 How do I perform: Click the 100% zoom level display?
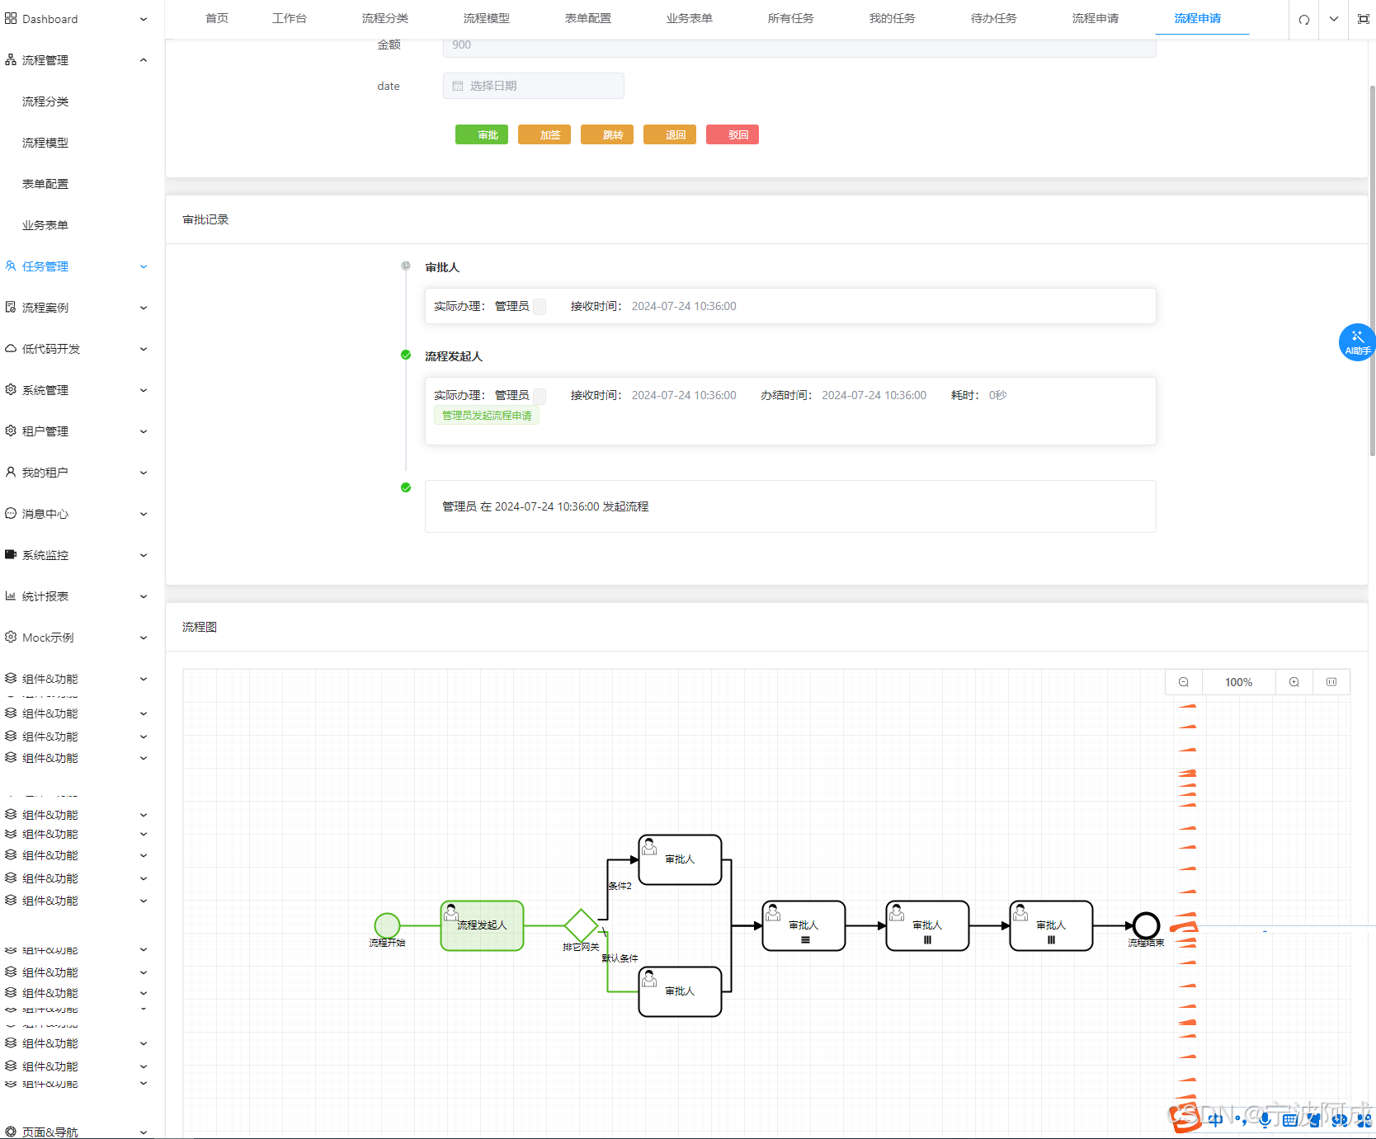click(1239, 682)
